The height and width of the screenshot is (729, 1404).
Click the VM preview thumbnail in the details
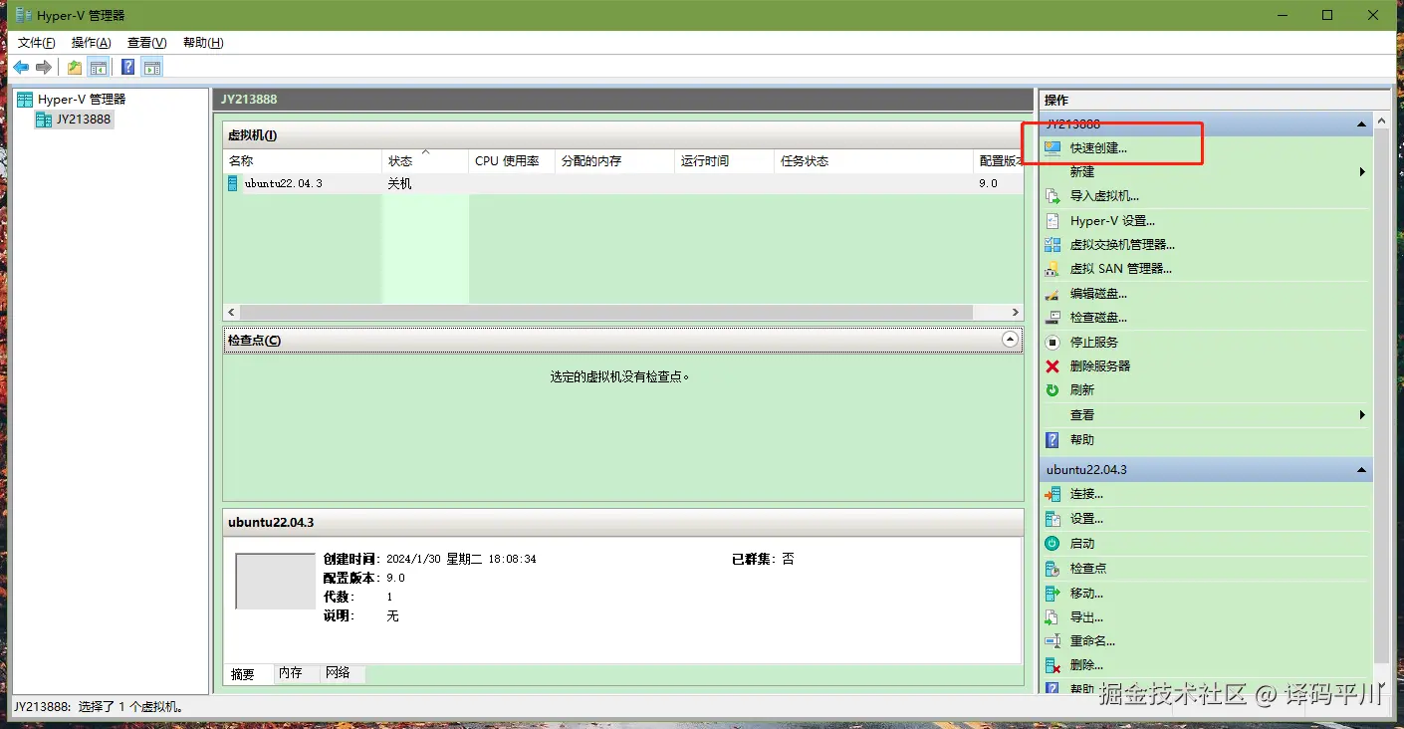pos(275,581)
